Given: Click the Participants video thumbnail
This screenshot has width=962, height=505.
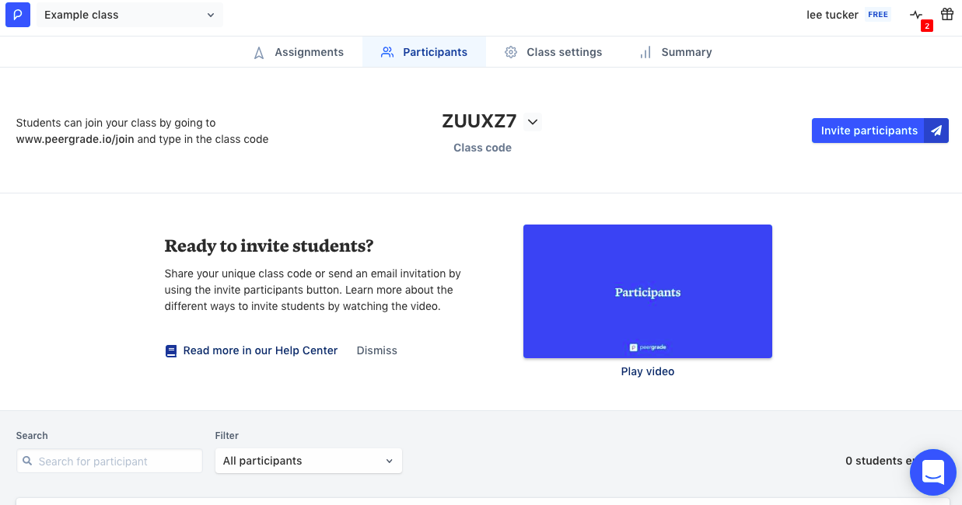Looking at the screenshot, I should [x=647, y=291].
